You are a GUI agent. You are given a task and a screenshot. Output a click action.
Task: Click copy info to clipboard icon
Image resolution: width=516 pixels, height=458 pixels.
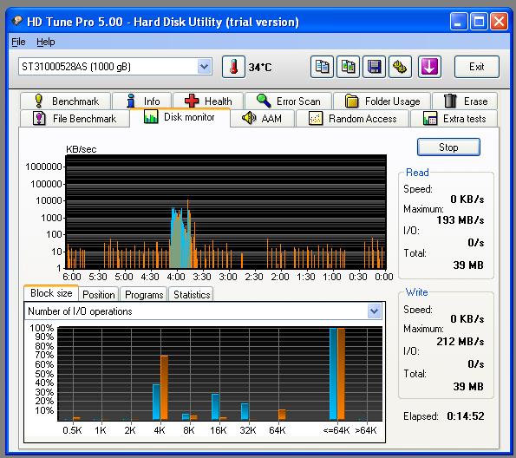coord(322,67)
